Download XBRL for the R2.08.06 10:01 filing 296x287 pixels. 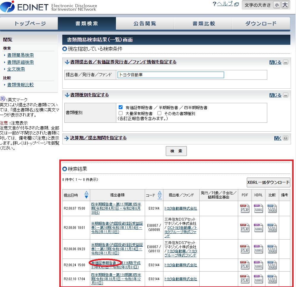pyautogui.click(x=258, y=228)
